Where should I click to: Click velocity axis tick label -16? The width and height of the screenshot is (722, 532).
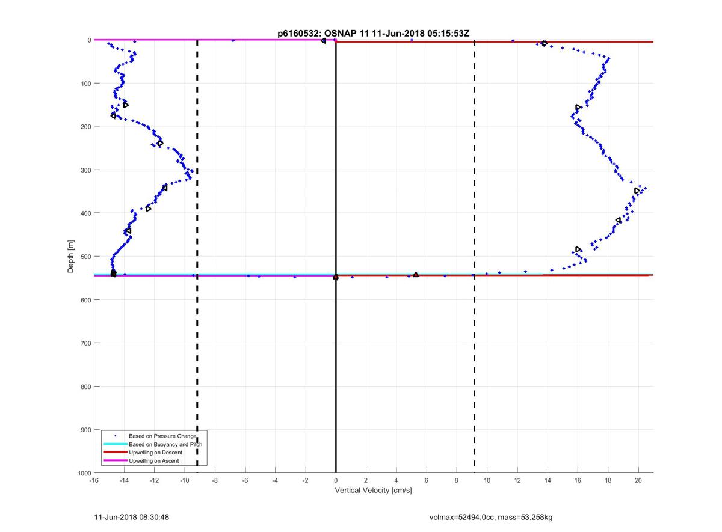point(94,480)
